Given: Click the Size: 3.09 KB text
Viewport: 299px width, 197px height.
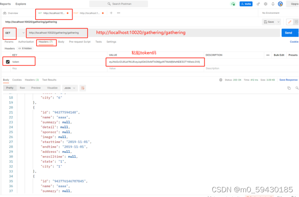Looking at the screenshot, I should pos(267,80).
